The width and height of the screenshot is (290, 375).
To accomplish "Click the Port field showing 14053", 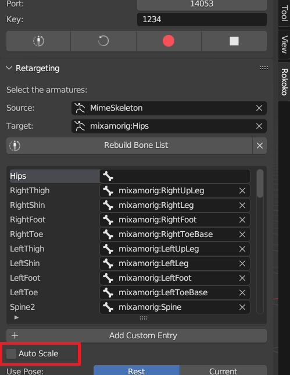I will click(202, 4).
